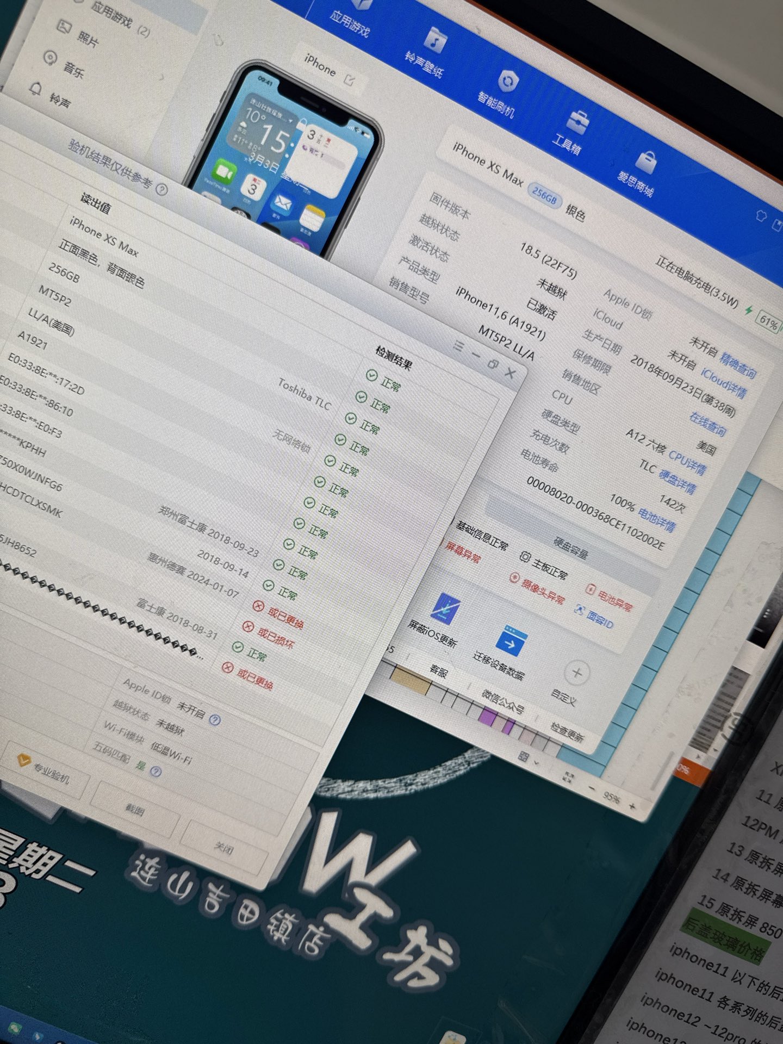
Task: Click the edit icon beside iPhone name
Action: click(350, 79)
